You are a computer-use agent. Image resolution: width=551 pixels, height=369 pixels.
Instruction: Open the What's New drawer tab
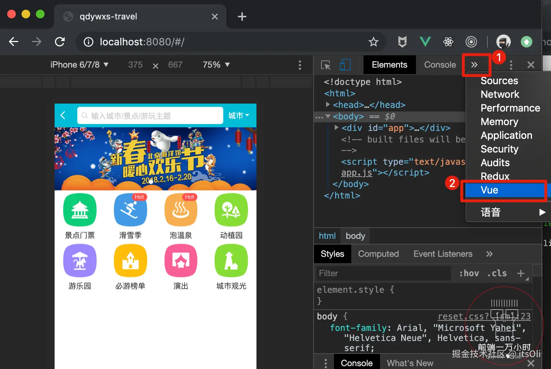click(410, 363)
